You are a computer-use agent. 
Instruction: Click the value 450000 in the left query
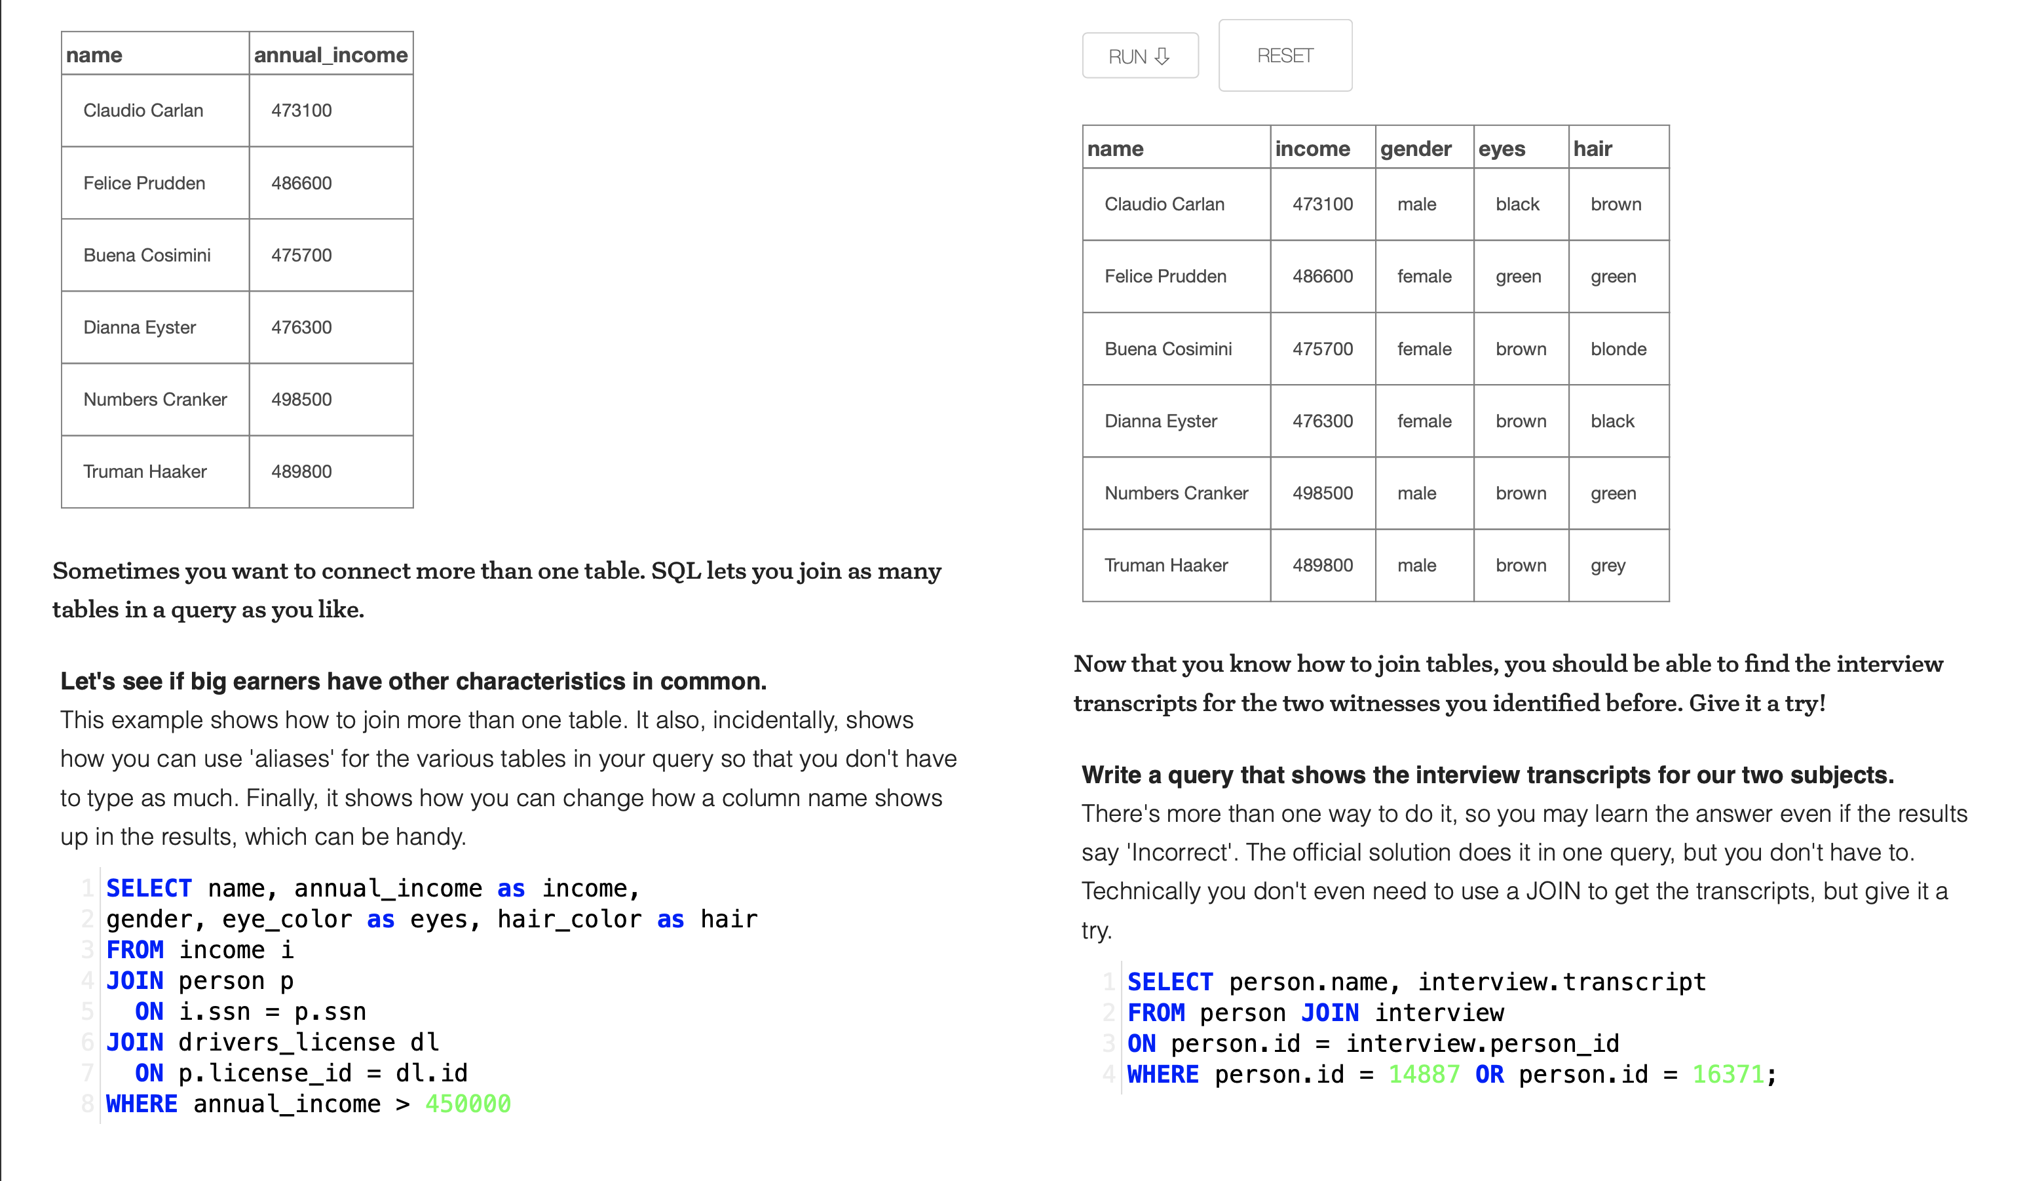468,1103
